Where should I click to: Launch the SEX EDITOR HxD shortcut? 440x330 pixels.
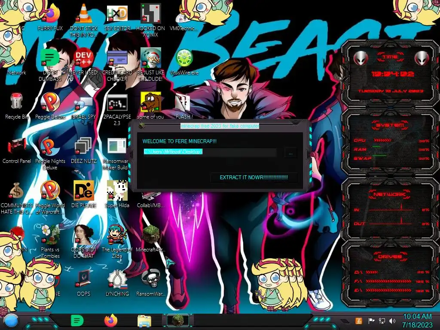117,13
